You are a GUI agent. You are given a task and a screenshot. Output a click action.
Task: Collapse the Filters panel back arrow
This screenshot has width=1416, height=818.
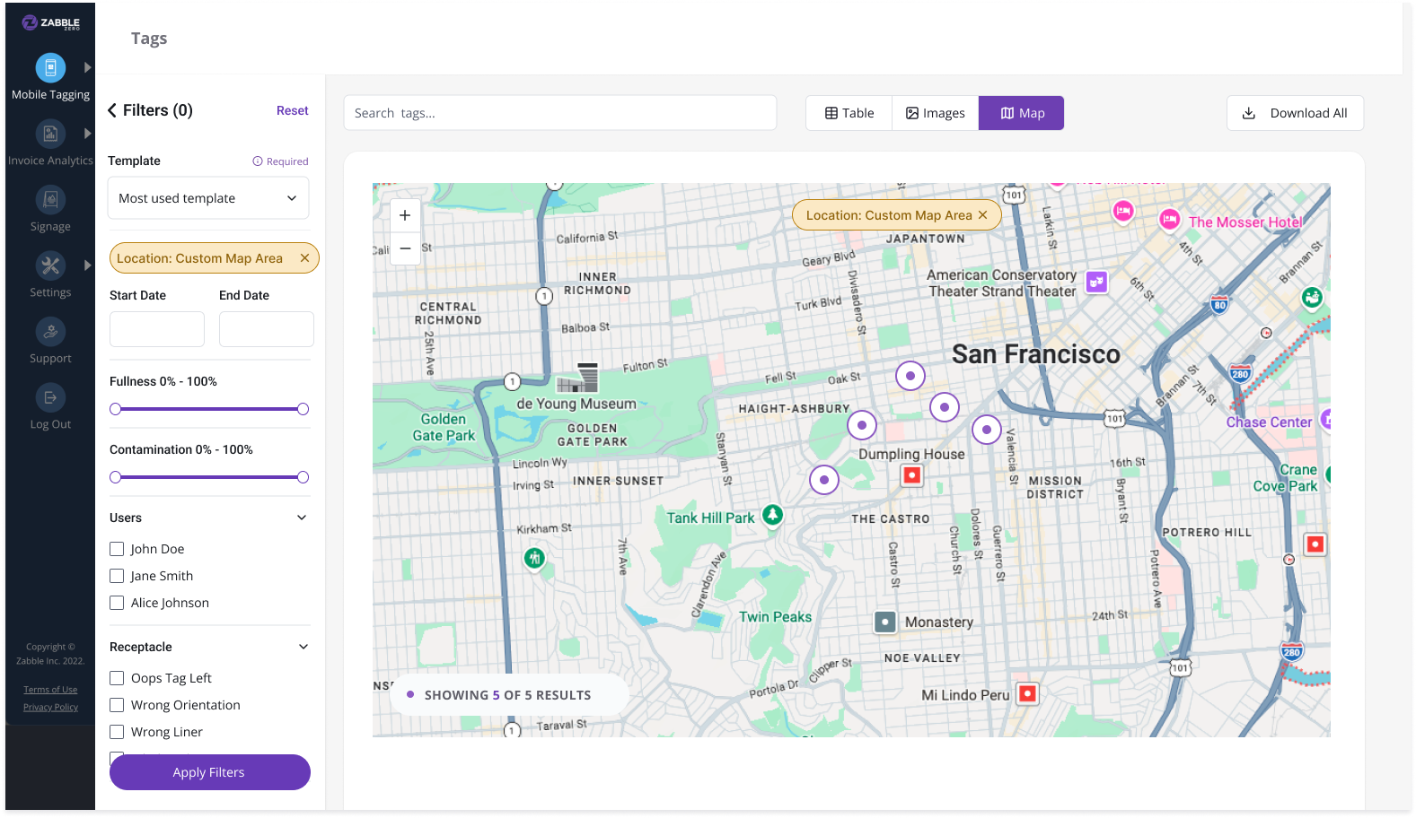[112, 110]
